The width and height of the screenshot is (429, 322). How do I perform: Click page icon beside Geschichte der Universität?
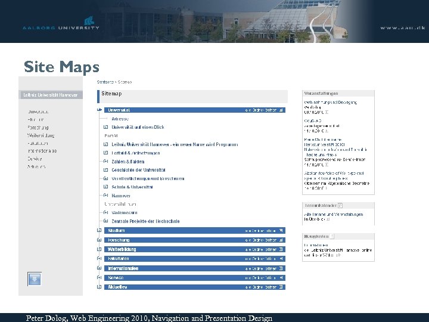105,170
